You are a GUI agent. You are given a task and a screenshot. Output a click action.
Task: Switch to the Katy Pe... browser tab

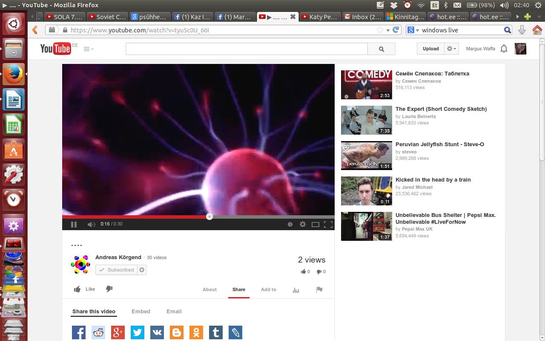(x=320, y=17)
